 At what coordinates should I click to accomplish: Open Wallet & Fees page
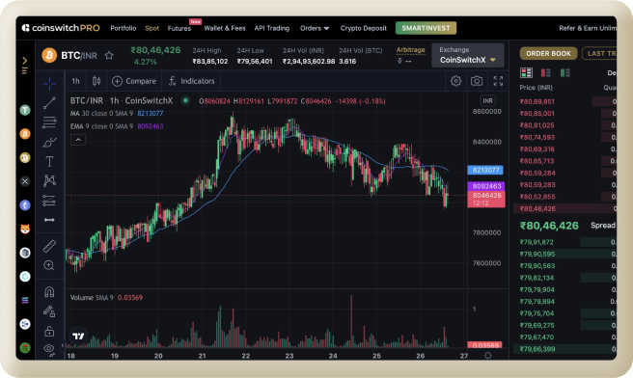click(225, 28)
